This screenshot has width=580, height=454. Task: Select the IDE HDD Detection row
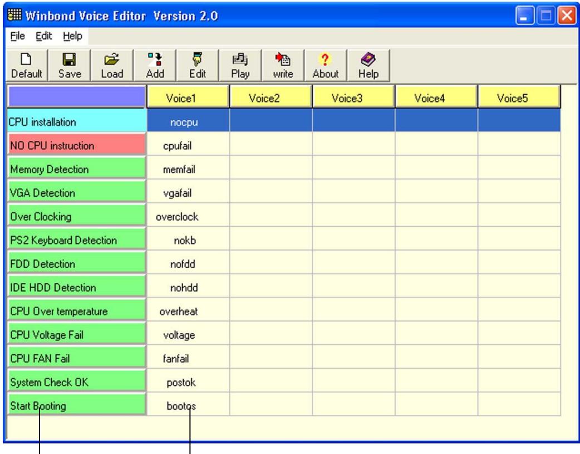click(x=77, y=287)
